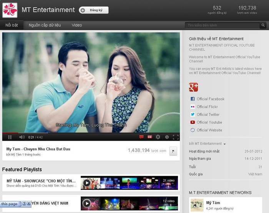Click the 25-07-2012 latest activity date

point(253,151)
